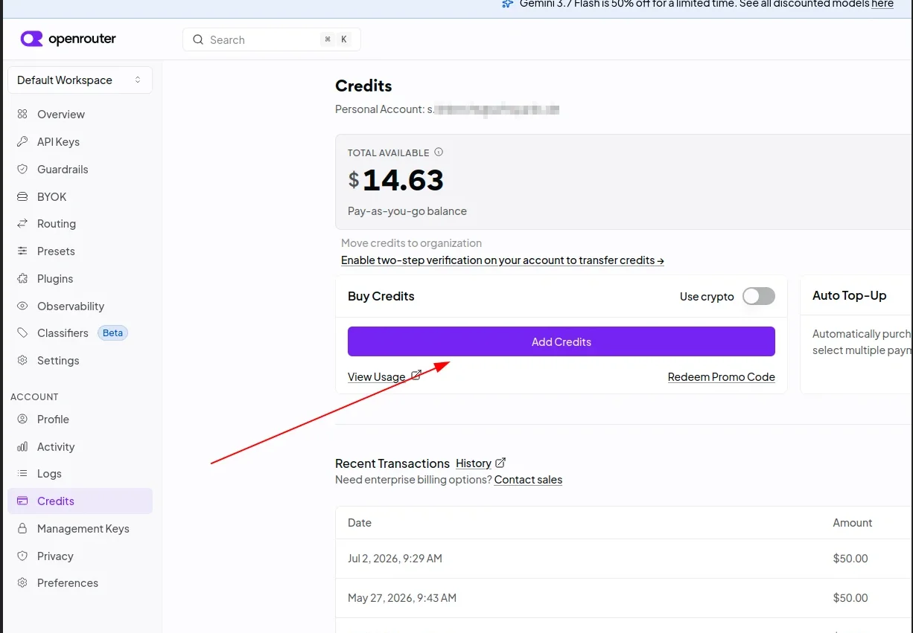Click the API Keys key icon
913x633 pixels.
pos(22,141)
